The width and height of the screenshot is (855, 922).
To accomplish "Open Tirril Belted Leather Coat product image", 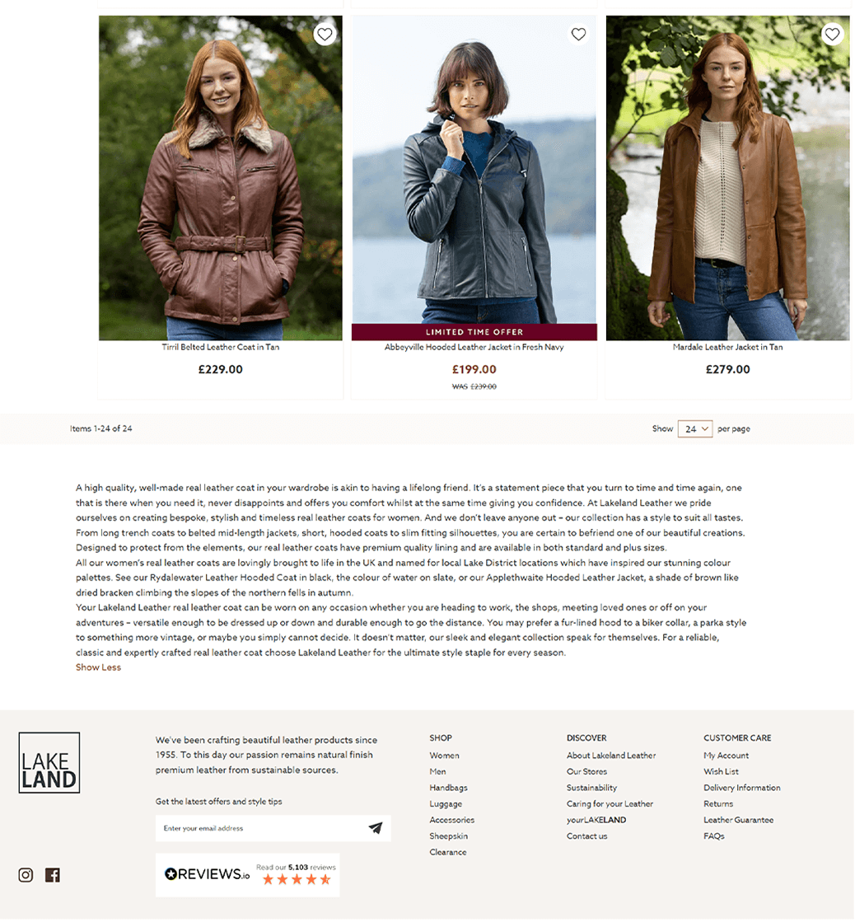I will [x=221, y=178].
